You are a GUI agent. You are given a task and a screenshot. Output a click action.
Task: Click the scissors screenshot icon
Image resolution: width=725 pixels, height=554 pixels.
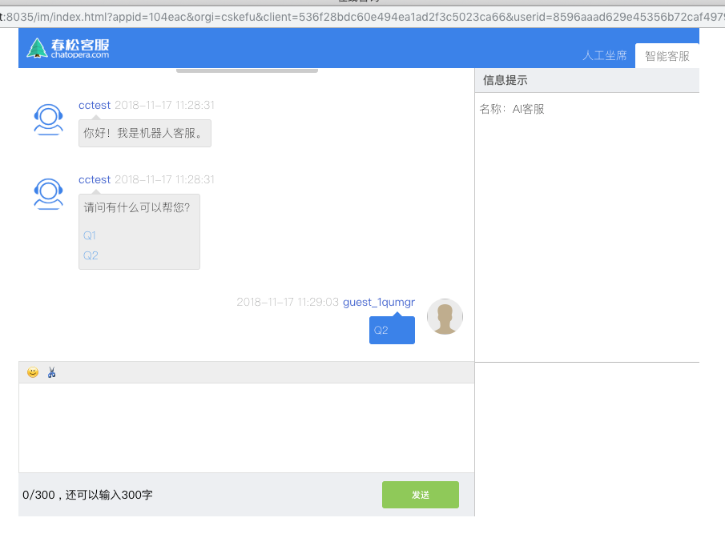click(x=52, y=372)
